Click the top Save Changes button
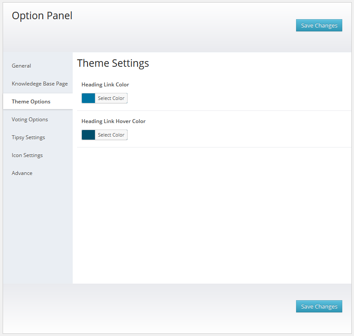 pos(319,25)
